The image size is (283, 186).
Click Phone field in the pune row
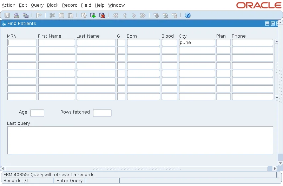click(252, 43)
